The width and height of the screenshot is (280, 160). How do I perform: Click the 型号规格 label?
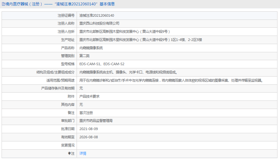[x=68, y=64]
